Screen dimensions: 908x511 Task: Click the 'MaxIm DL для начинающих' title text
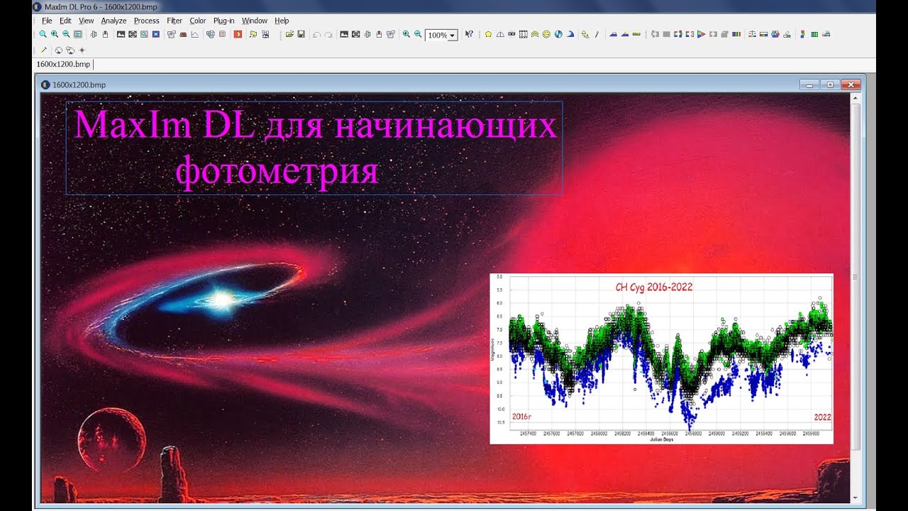coord(315,126)
